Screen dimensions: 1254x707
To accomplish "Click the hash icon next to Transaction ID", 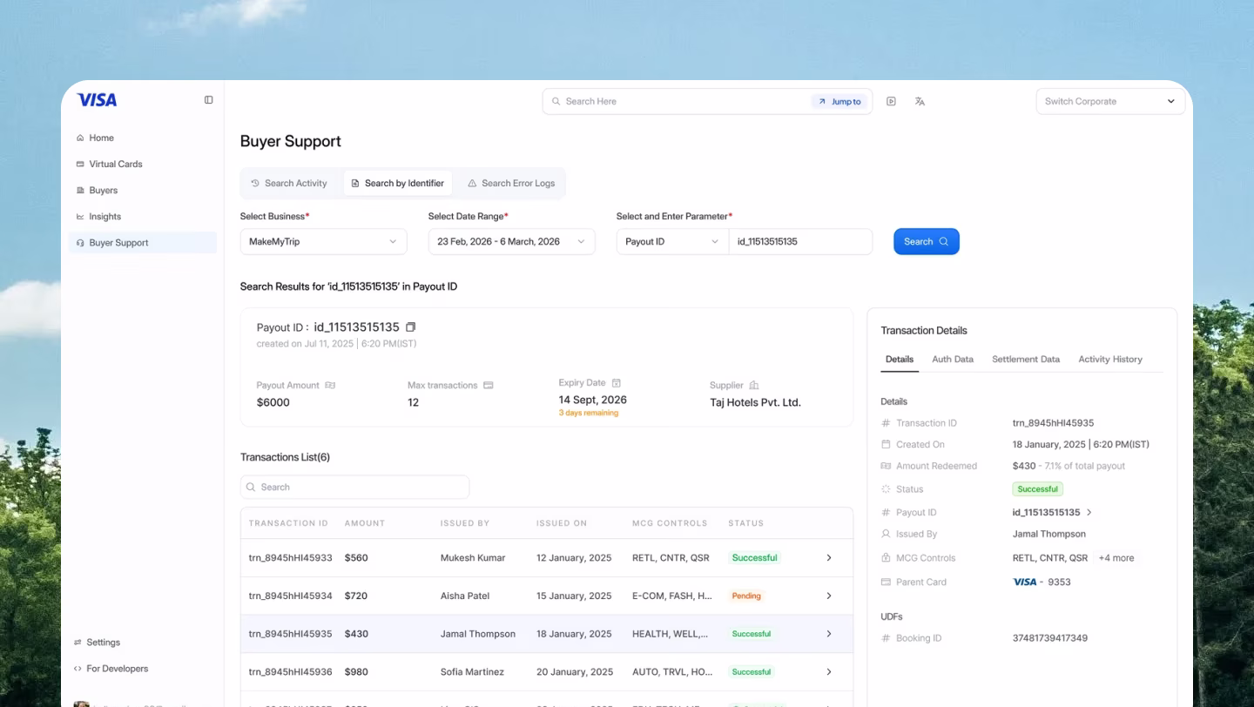I will 886,423.
